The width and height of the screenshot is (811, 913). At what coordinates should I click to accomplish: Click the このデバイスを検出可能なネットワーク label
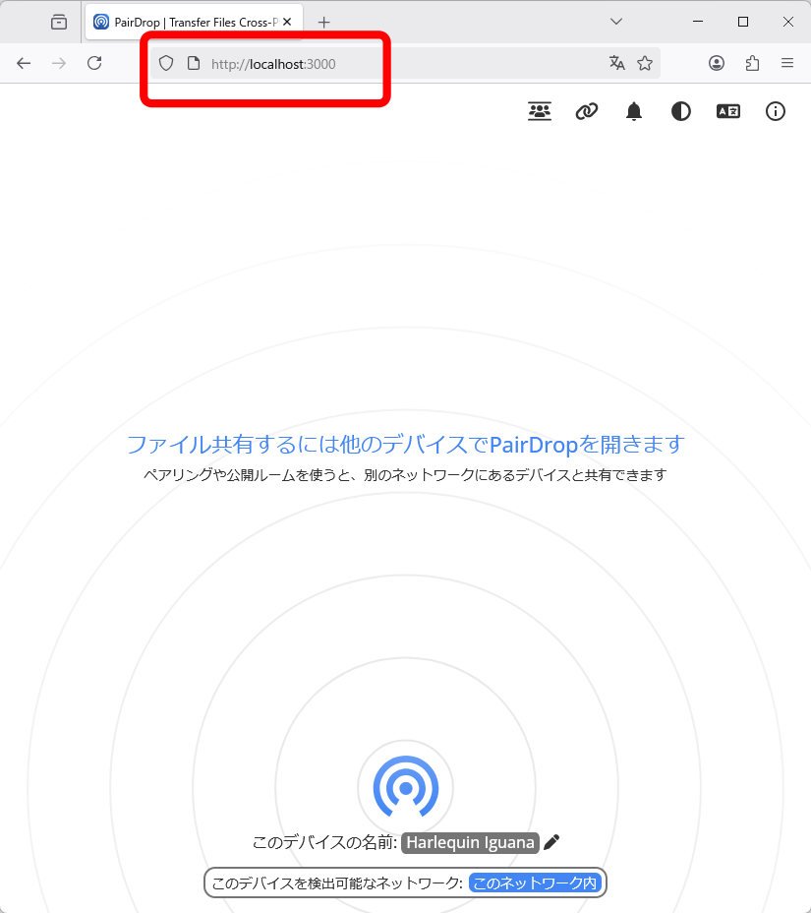337,883
